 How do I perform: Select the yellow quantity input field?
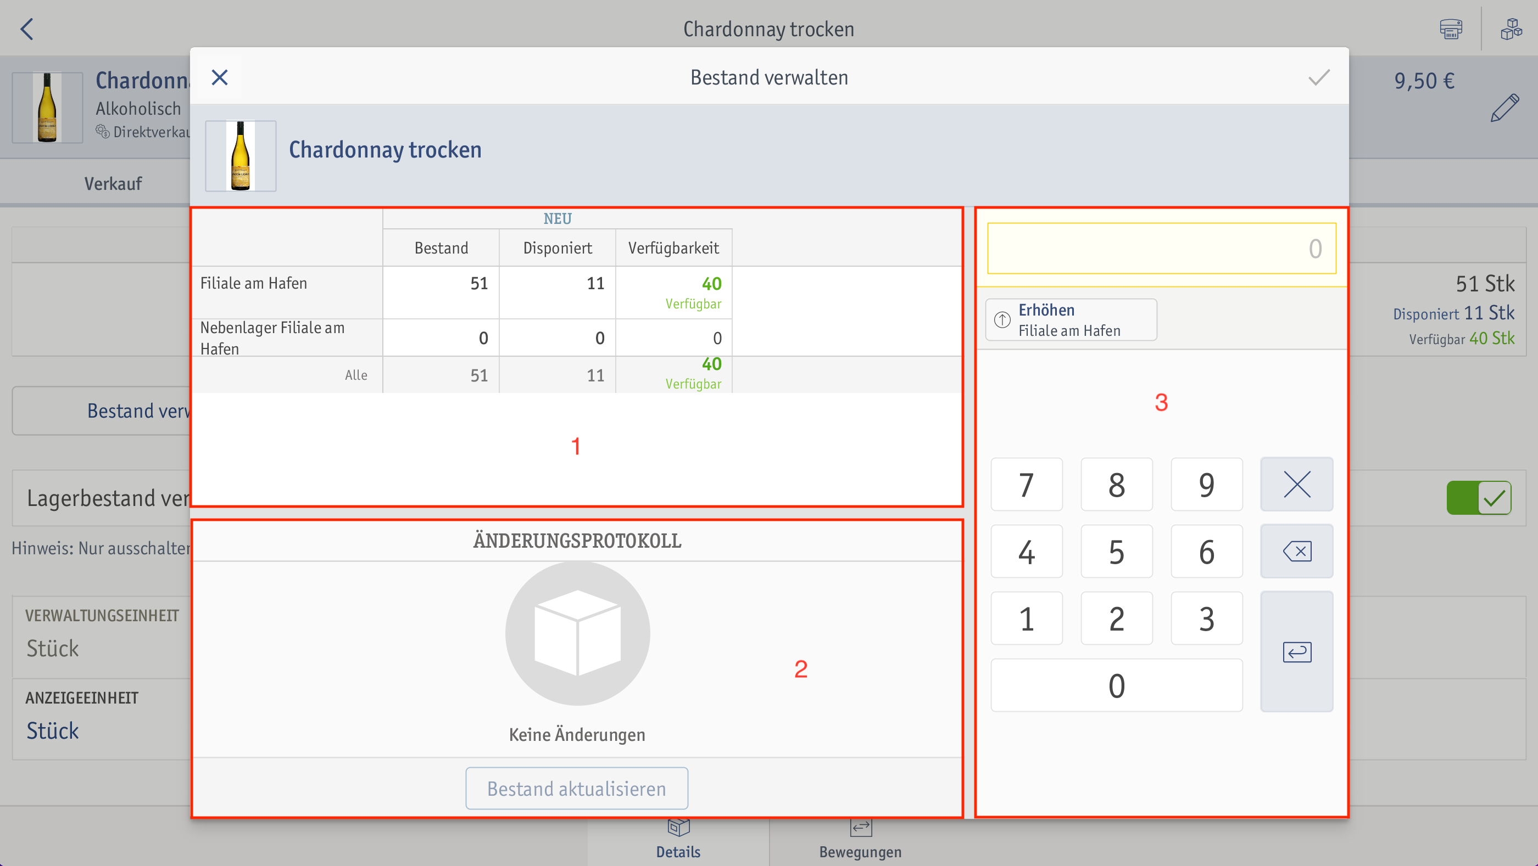[1161, 248]
